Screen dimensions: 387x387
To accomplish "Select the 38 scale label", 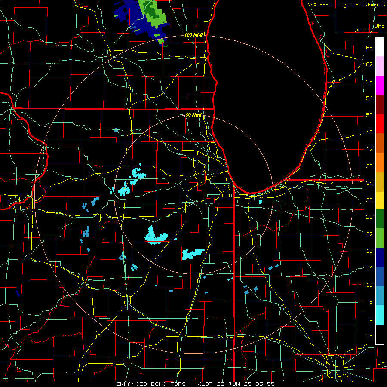I will [x=369, y=166].
